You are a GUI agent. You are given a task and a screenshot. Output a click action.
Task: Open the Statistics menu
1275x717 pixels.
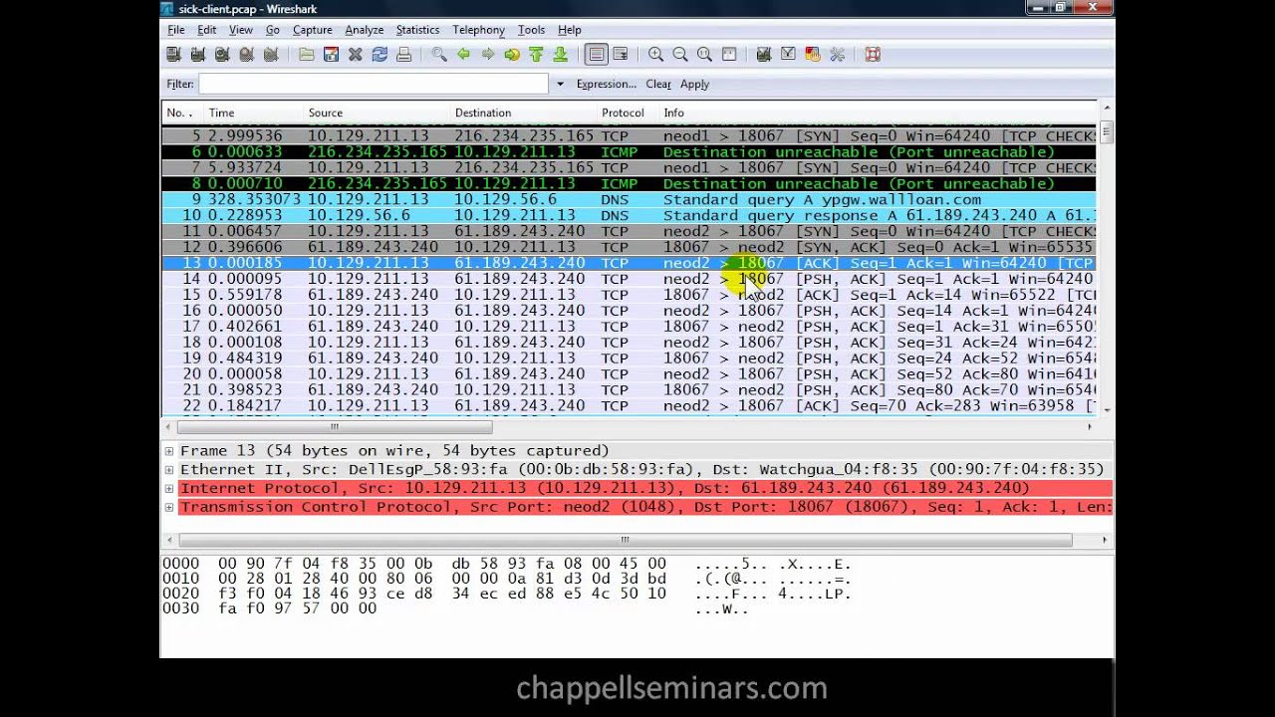coord(417,29)
